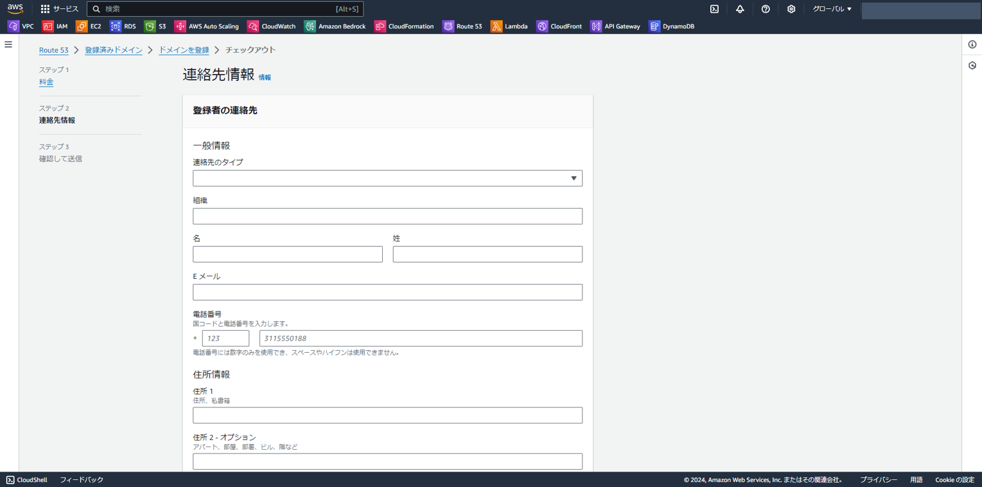Open the settings gear icon
982x487 pixels.
point(791,9)
